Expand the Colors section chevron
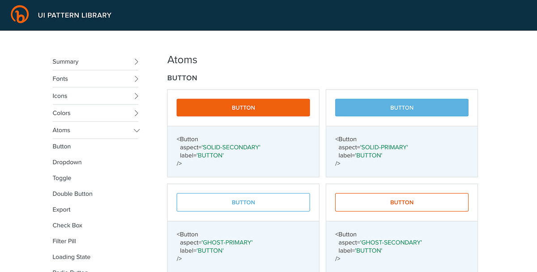This screenshot has width=537, height=272. [136, 113]
